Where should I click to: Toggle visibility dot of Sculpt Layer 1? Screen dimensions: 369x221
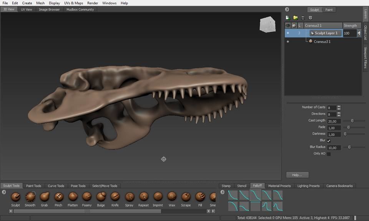pos(288,33)
